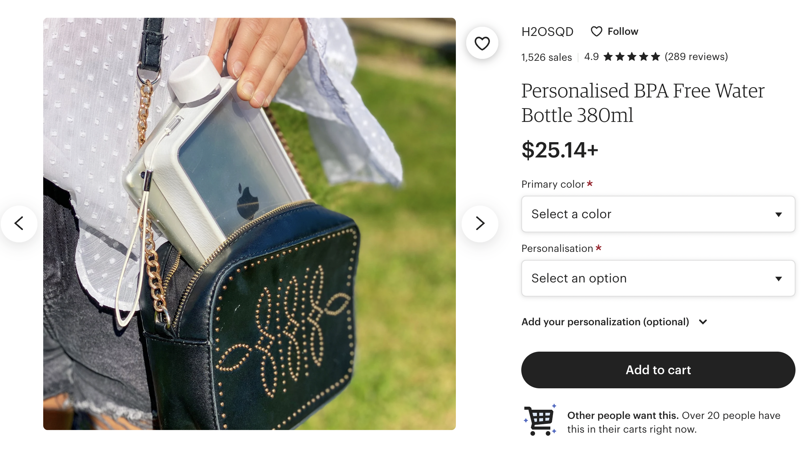Favorite this item with the heart icon

pyautogui.click(x=482, y=43)
